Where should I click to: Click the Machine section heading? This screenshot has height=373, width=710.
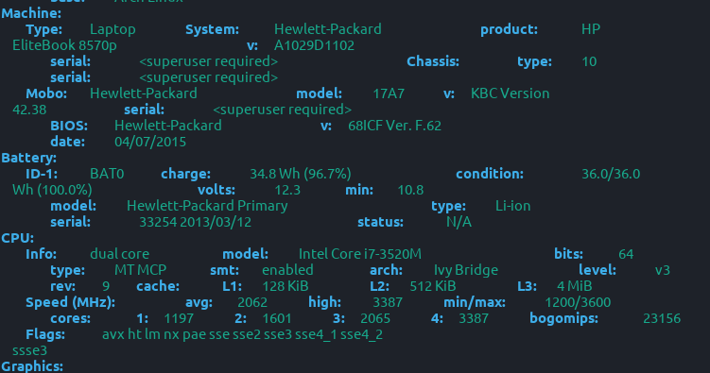pos(31,13)
